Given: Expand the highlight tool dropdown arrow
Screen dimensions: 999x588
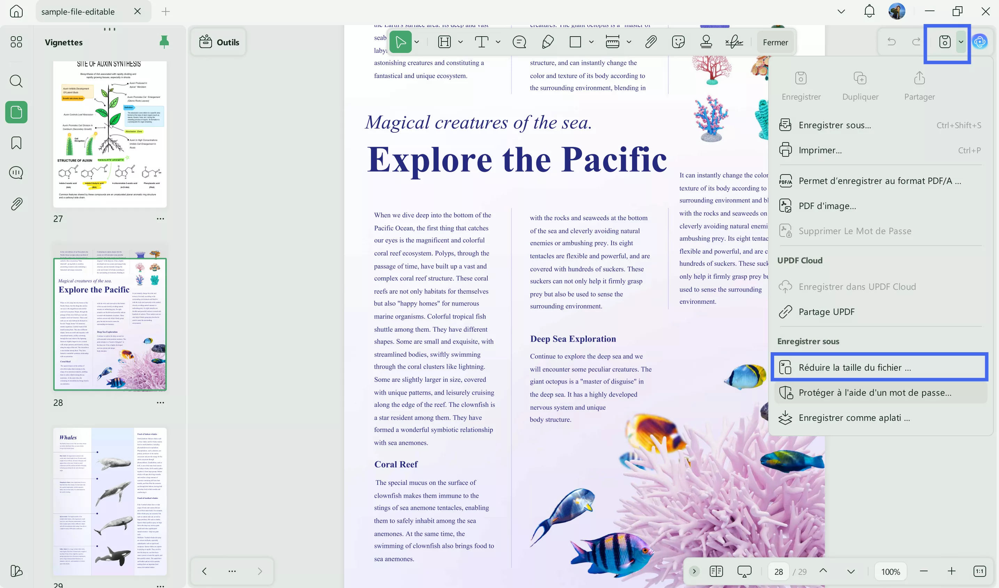Looking at the screenshot, I should point(460,42).
